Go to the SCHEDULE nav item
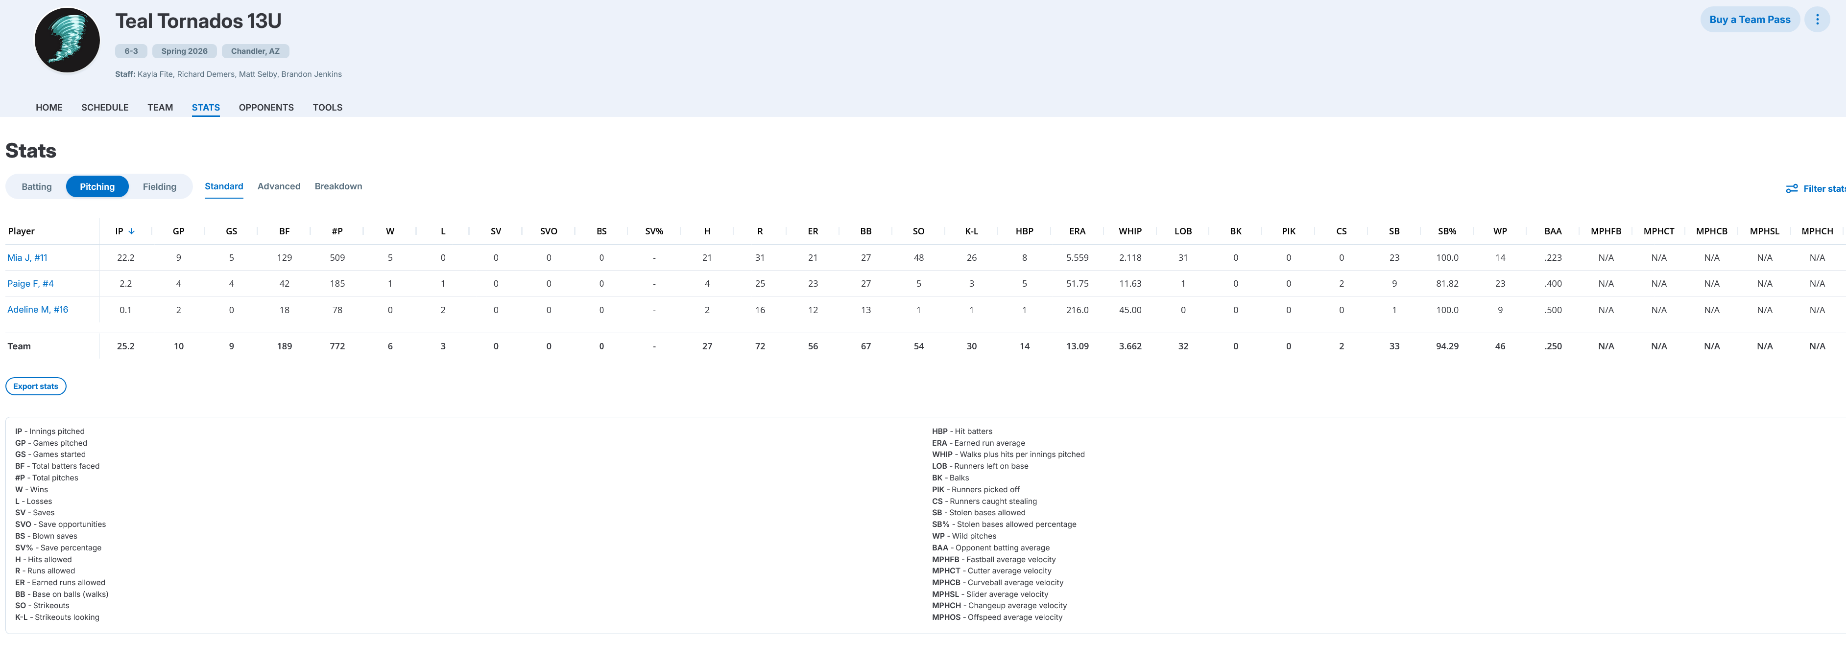The image size is (1847, 659). click(105, 108)
